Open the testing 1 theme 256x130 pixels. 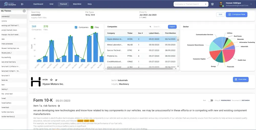point(14,89)
